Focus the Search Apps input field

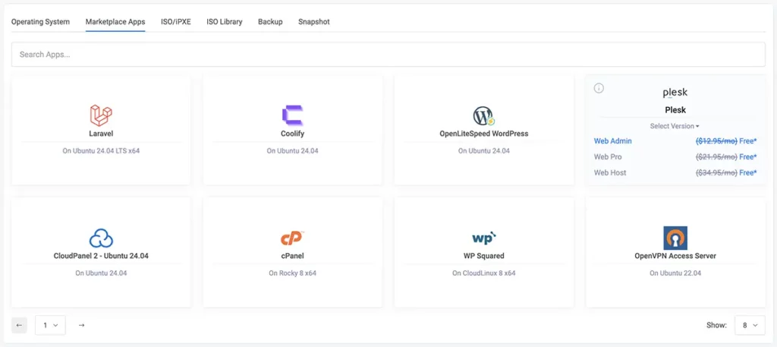click(388, 55)
